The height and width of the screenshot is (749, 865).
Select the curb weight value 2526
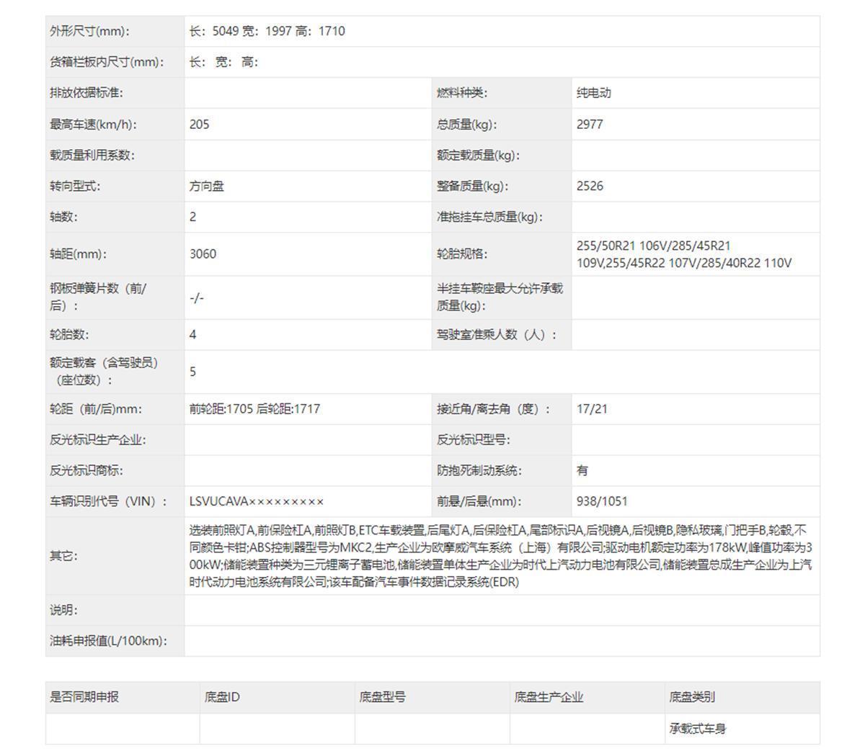(x=590, y=187)
